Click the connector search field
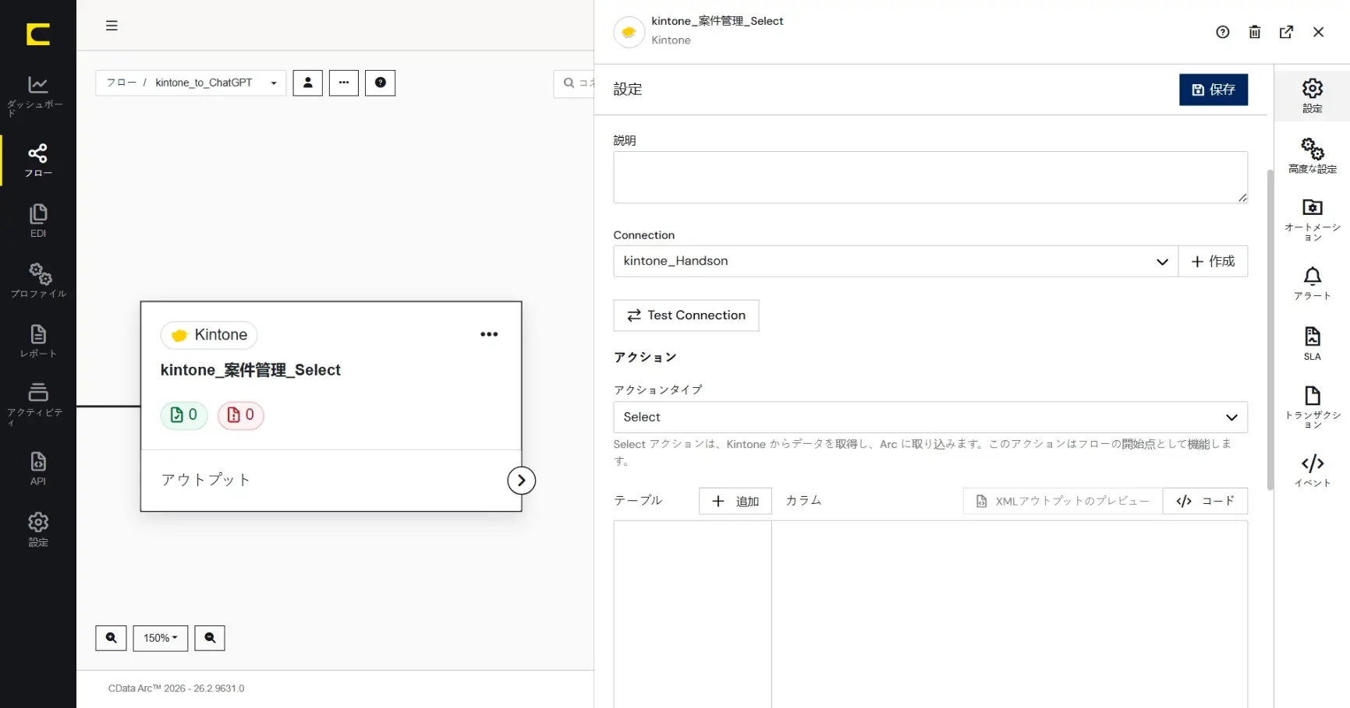Viewport: 1350px width, 708px height. coord(575,83)
